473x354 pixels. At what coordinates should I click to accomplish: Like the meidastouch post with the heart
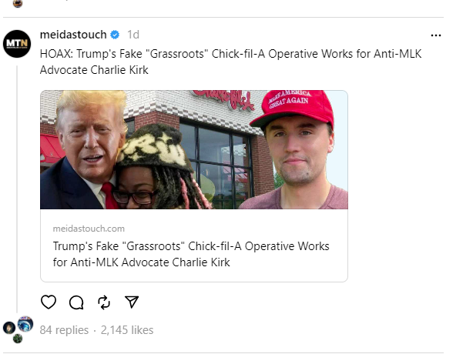point(49,302)
